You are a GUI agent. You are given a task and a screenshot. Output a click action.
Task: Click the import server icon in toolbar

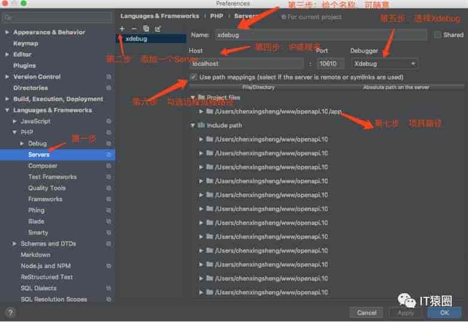[158, 29]
